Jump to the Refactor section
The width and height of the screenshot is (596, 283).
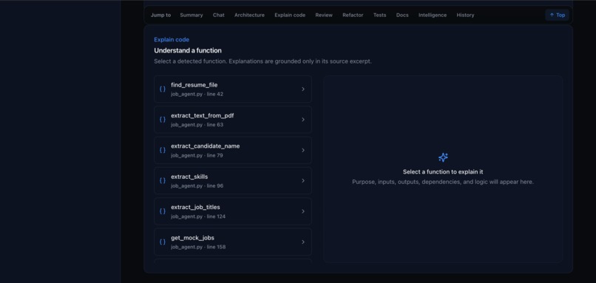pos(353,16)
